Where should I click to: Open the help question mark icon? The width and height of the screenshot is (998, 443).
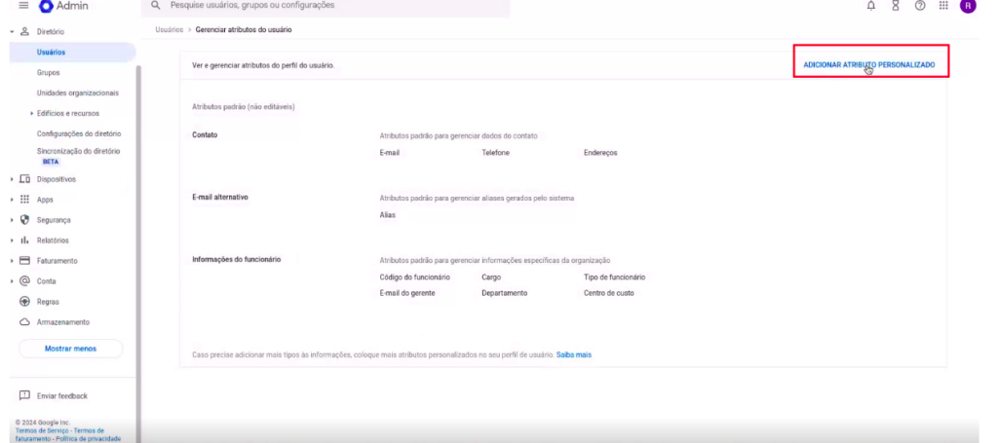coord(919,6)
